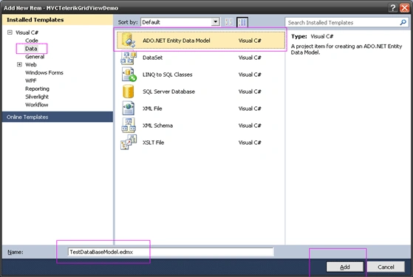Image resolution: width=413 pixels, height=277 pixels.
Task: Click the DataSet template icon
Action: tap(129, 58)
